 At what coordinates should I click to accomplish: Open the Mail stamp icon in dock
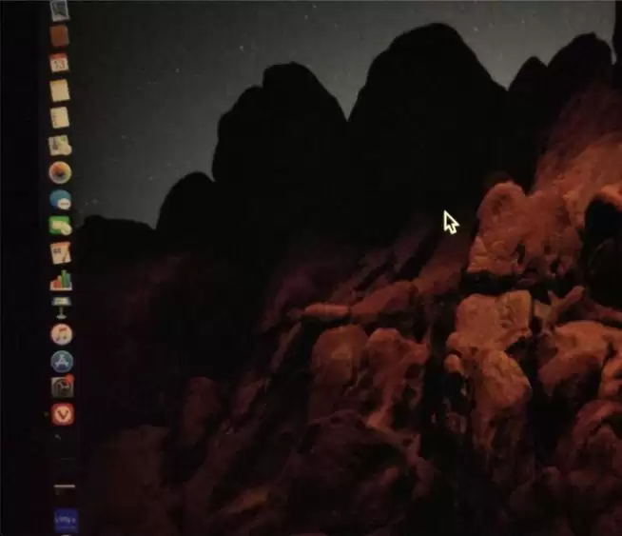[60, 10]
